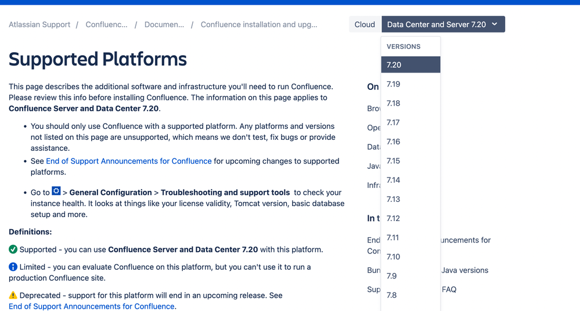Viewport: 580px width, 311px height.
Task: Open the truncated Documen... breadcrumb link
Action: coord(164,24)
